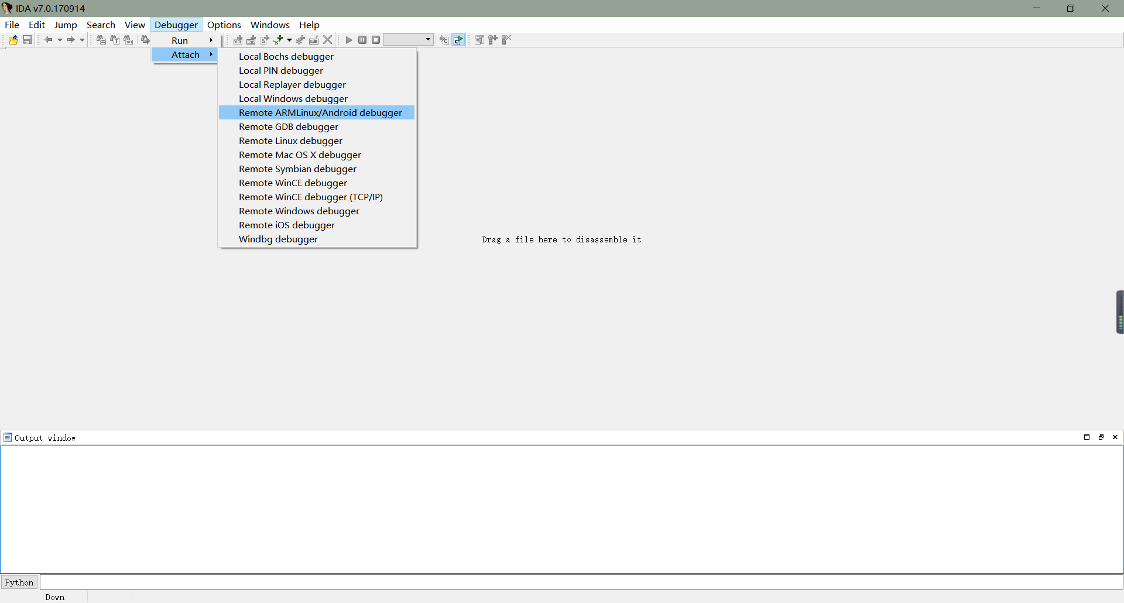Select Local Windows debugger
The height and width of the screenshot is (603, 1124).
pos(317,98)
